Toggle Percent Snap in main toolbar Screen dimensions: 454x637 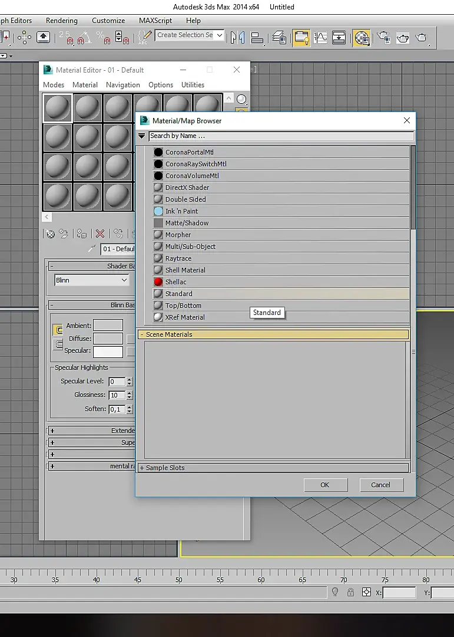[104, 37]
